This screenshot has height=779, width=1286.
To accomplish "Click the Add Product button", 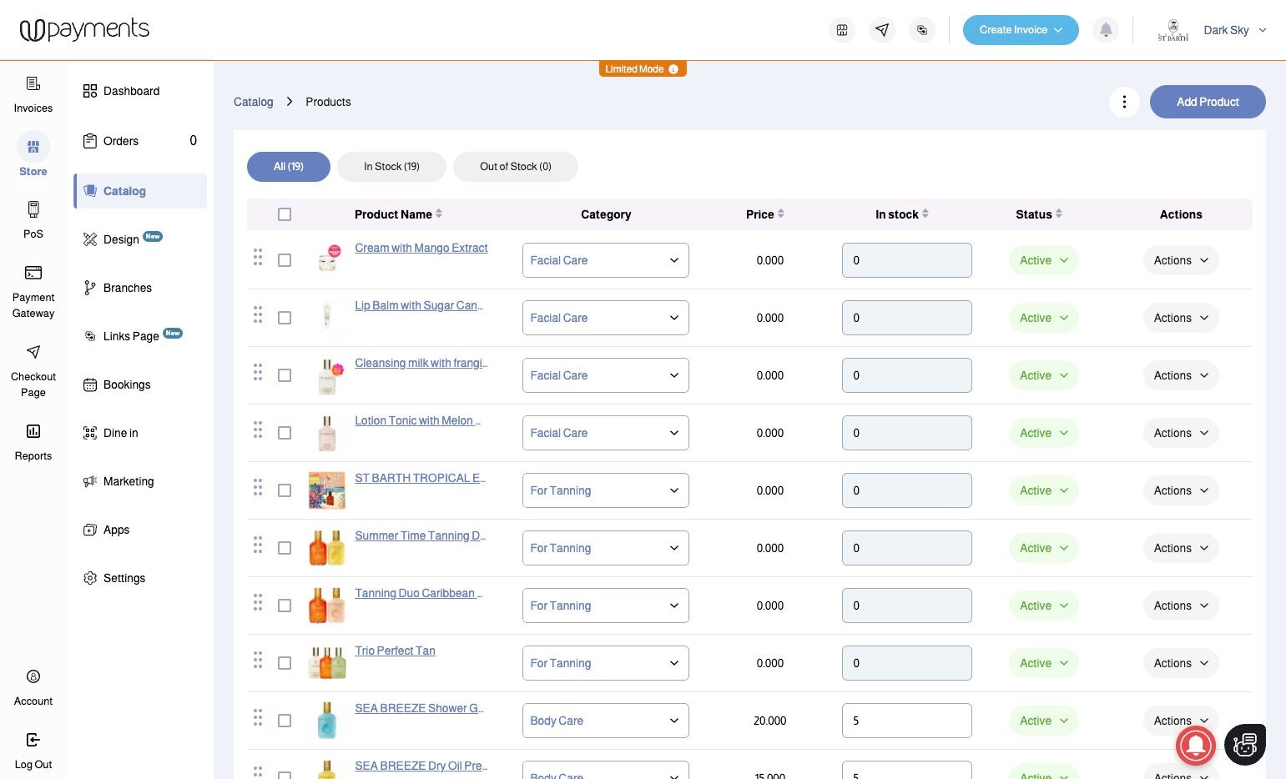I will tap(1208, 102).
